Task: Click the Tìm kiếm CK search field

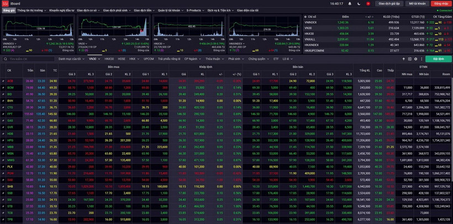Action: coord(28,59)
